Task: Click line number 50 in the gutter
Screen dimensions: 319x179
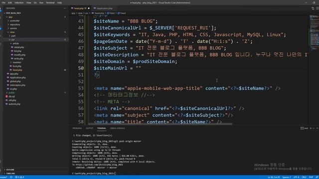Action: [x=81, y=68]
